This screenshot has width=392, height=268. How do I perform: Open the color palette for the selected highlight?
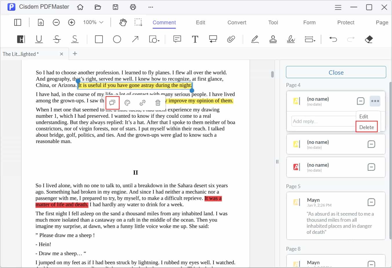127,103
